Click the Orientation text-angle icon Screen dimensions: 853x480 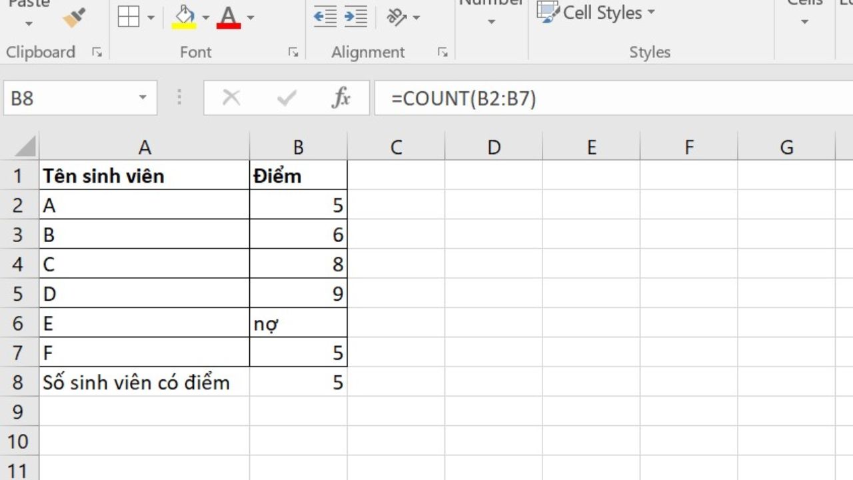(397, 17)
